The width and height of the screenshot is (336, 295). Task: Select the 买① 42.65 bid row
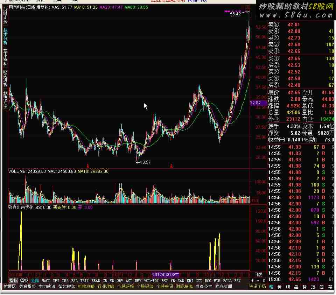pos(301,58)
